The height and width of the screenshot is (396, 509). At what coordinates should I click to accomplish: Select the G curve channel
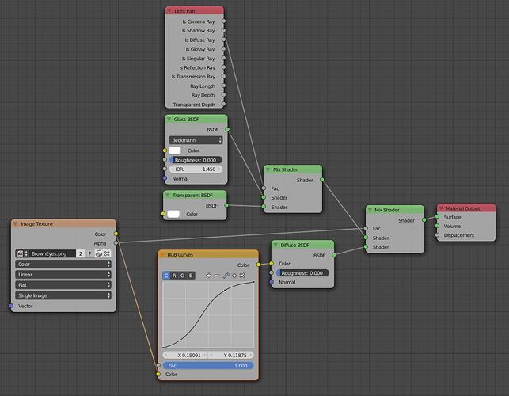tap(182, 276)
